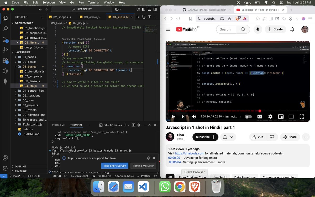Open Run and Debug view in activity bar
The width and height of the screenshot is (315, 197).
(x=5, y=50)
